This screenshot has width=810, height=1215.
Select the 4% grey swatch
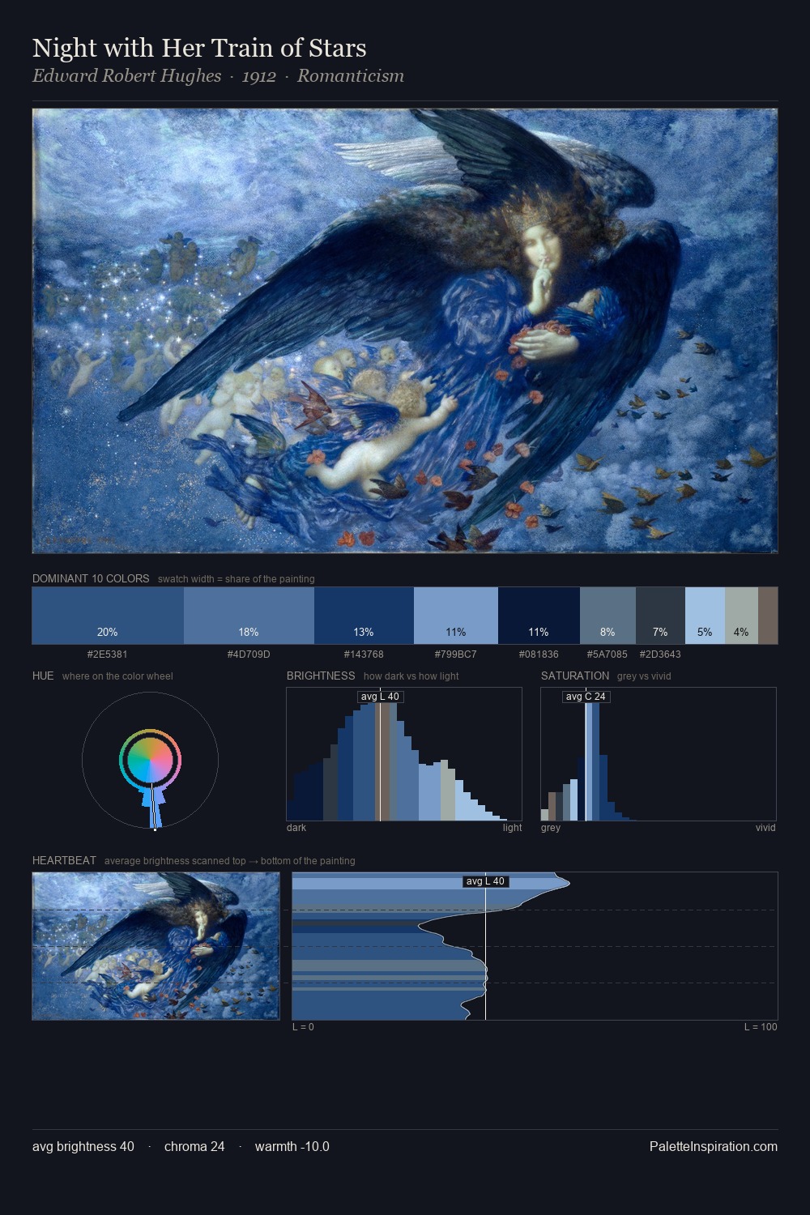741,616
